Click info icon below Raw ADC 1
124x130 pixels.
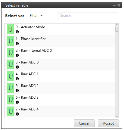[x=17, y=79]
